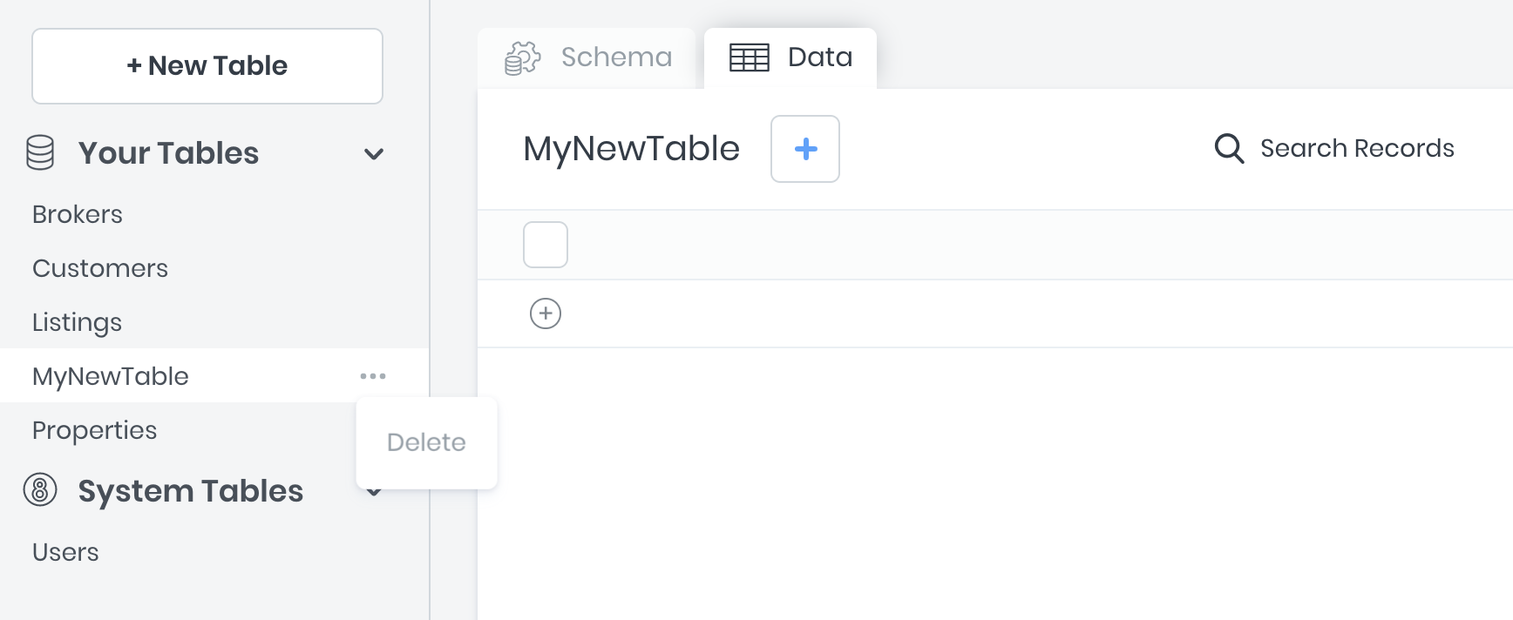
Task: Click the Schema gear icon
Action: coord(523,57)
